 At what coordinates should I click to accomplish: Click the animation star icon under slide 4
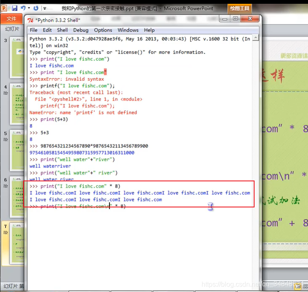coord(5,93)
